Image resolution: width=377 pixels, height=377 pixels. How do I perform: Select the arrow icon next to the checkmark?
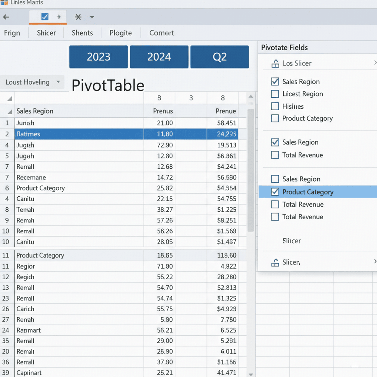pos(58,17)
